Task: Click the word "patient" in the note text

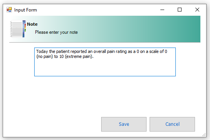Action: [63, 51]
